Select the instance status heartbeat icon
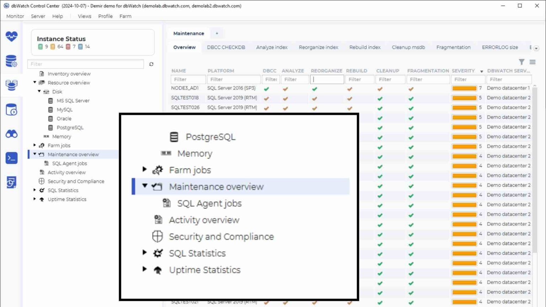Screen dimensions: 546x307 click(x=11, y=36)
